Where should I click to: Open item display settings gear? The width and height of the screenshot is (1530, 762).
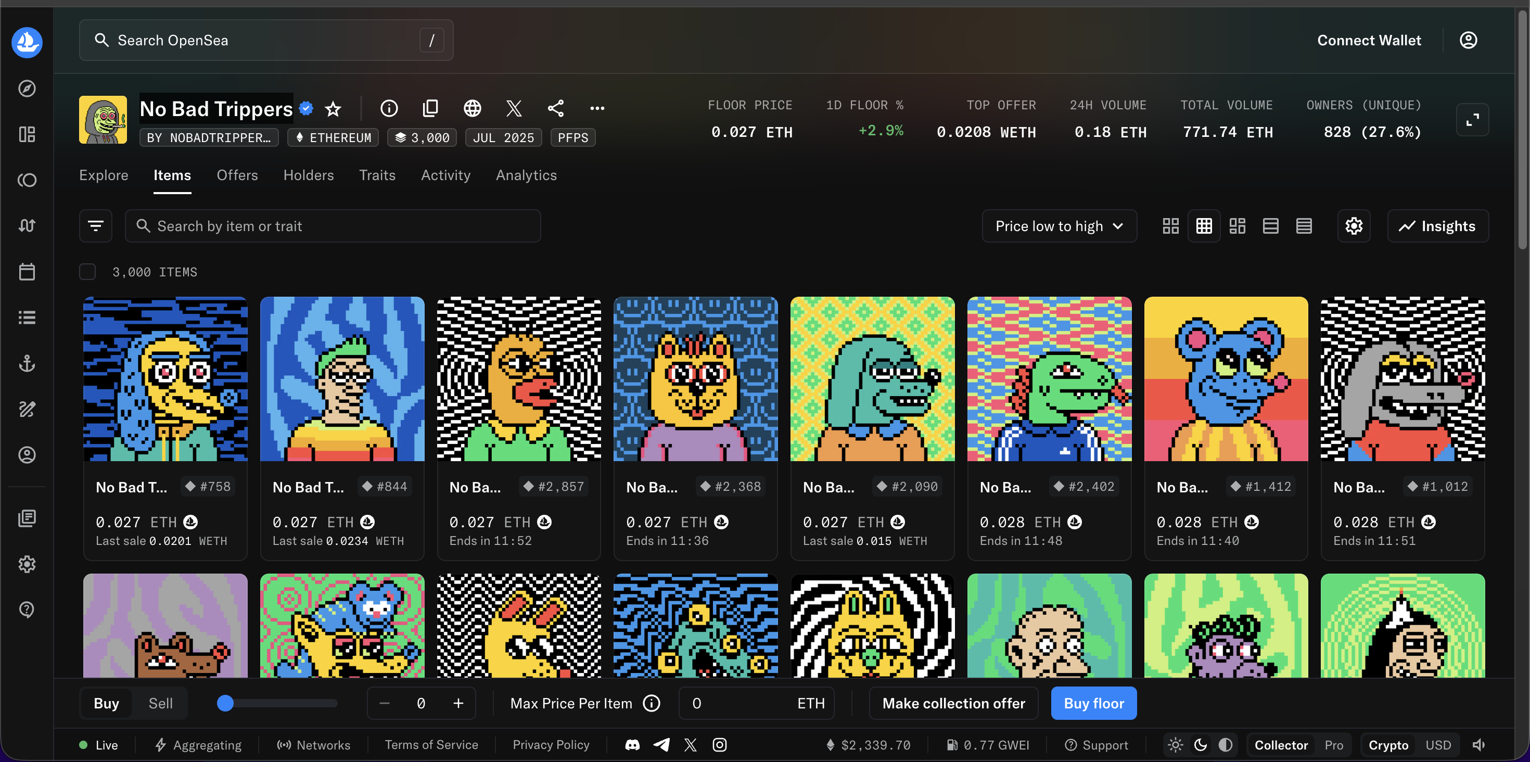point(1354,226)
